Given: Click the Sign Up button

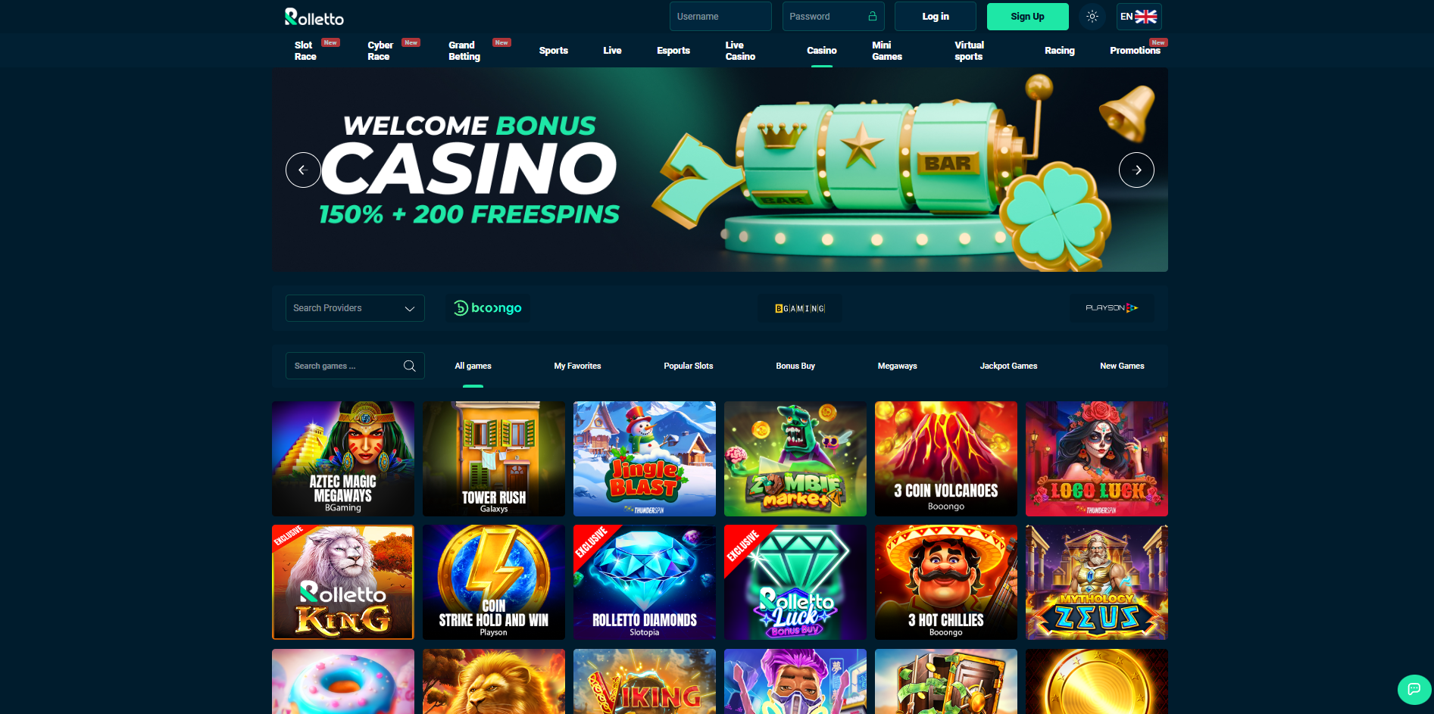Looking at the screenshot, I should tap(1027, 17).
